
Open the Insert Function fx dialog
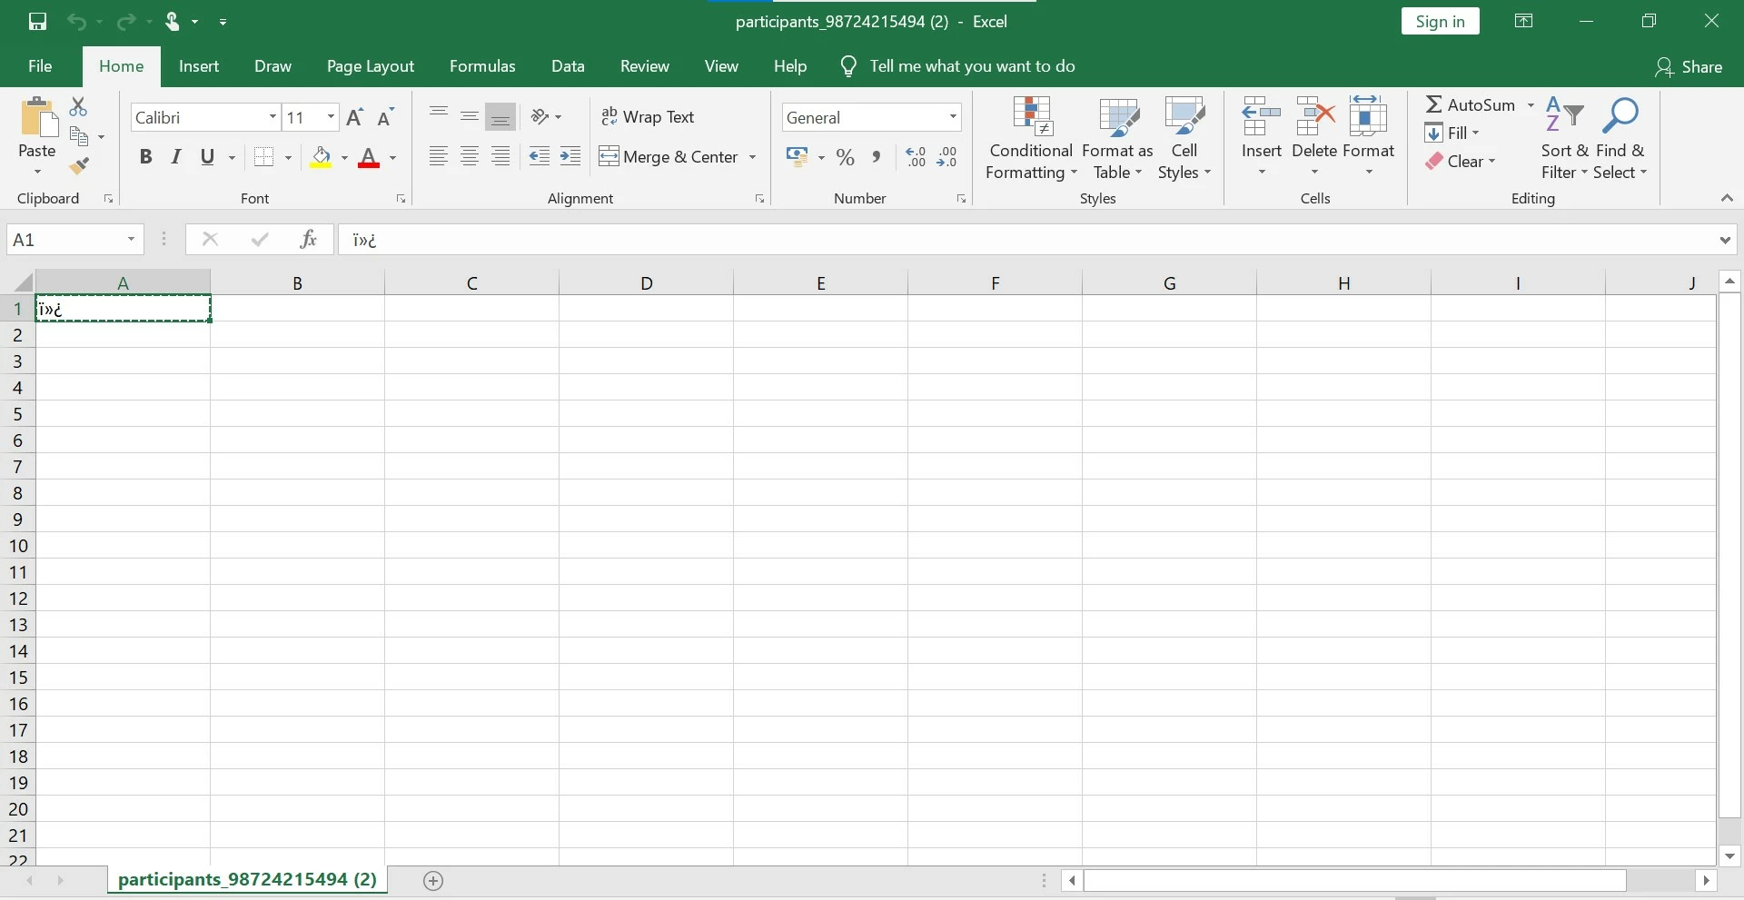tap(308, 240)
